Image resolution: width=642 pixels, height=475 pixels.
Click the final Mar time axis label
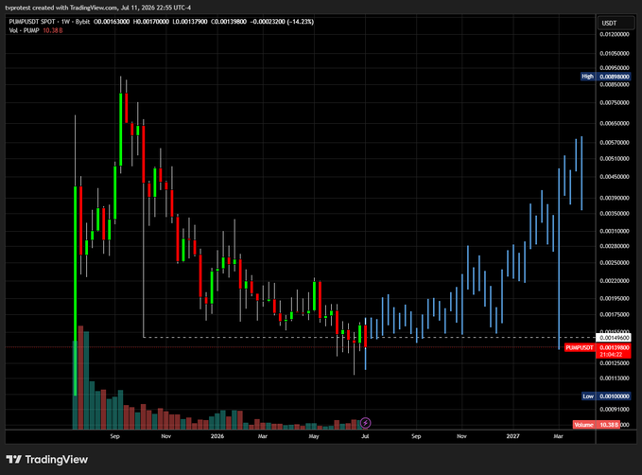coord(558,436)
